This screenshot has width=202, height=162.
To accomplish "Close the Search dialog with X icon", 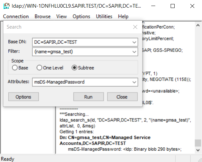I will (x=135, y=27).
